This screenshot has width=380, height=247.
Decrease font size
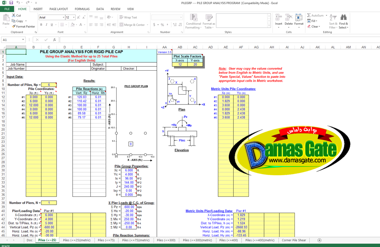(x=84, y=17)
